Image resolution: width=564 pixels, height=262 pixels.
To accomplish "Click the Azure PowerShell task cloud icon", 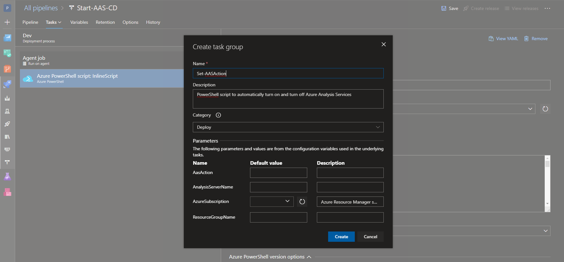I will (x=28, y=78).
